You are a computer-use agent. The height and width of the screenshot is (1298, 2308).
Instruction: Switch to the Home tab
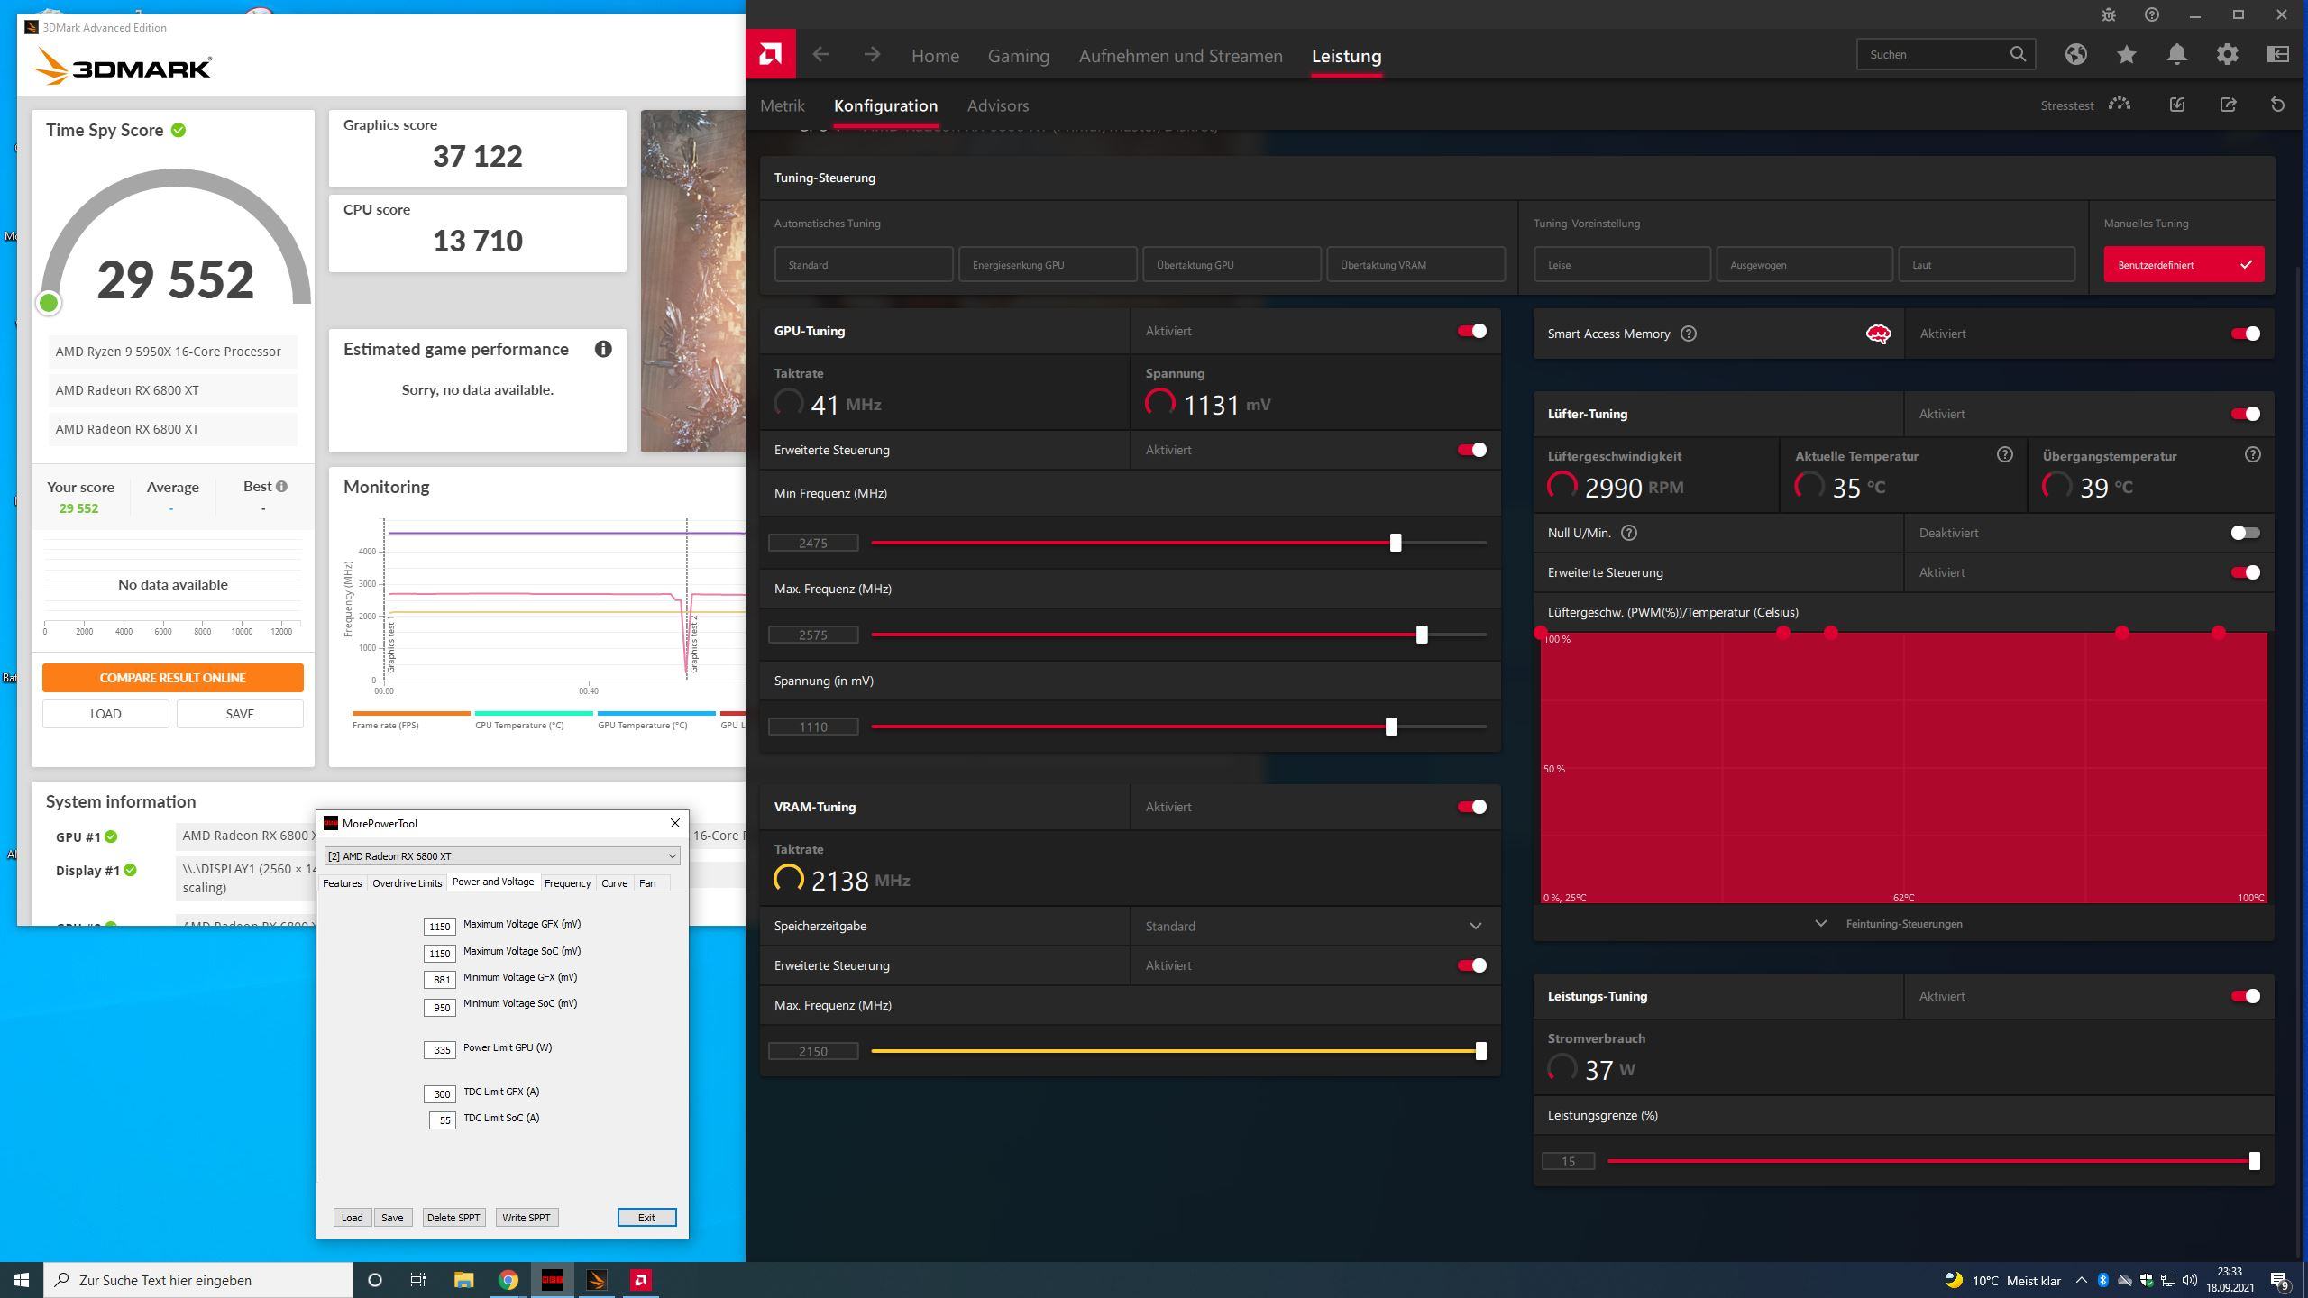(x=935, y=56)
